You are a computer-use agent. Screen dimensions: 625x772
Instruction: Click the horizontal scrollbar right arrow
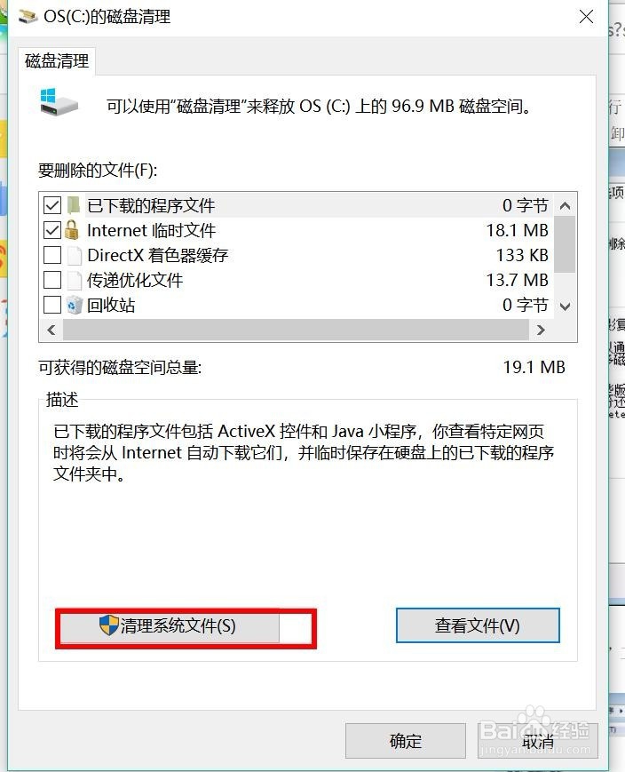click(541, 330)
